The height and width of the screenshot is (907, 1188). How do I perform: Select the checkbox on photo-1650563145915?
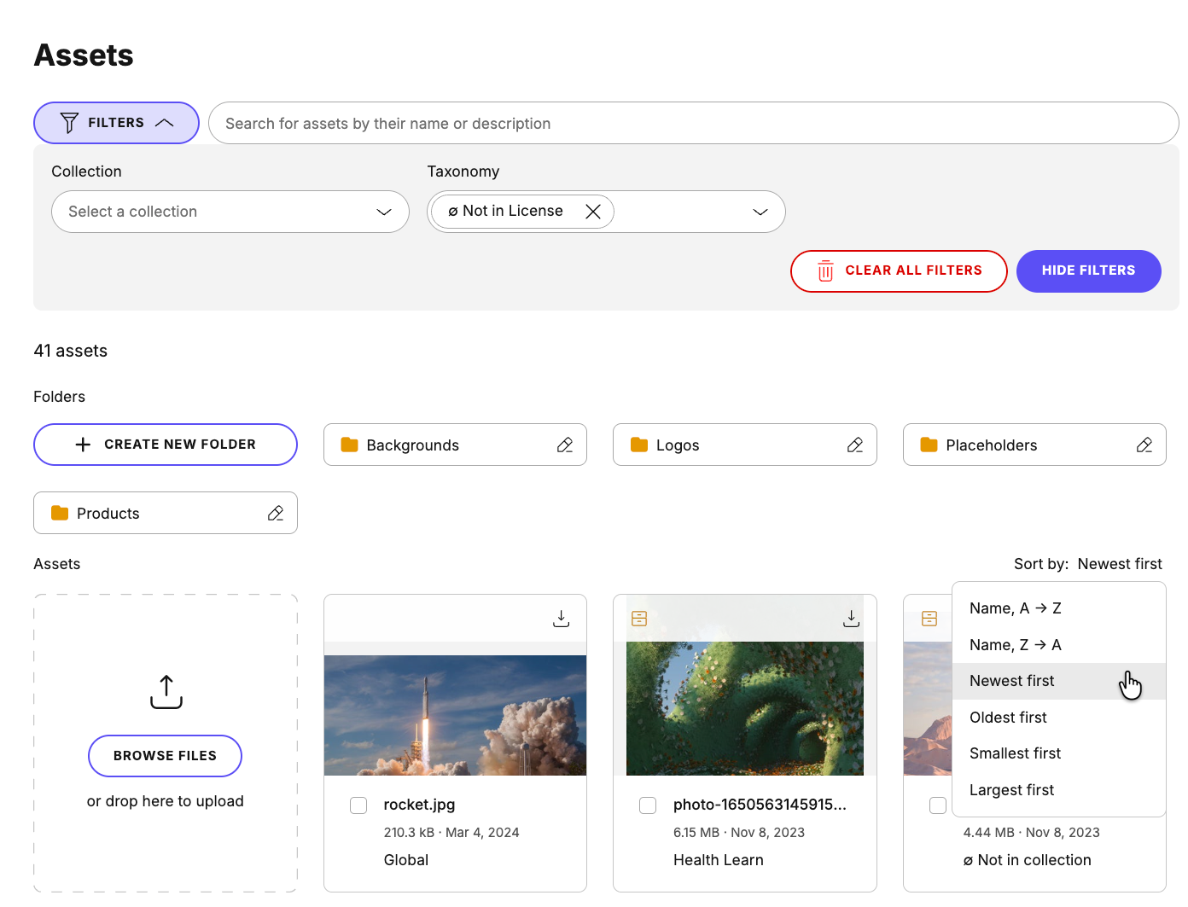[x=648, y=805]
